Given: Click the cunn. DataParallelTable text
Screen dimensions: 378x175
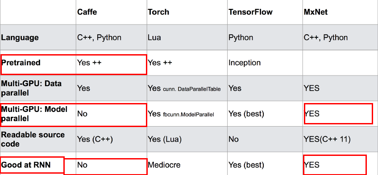Looking at the screenshot, I should click(x=191, y=89).
